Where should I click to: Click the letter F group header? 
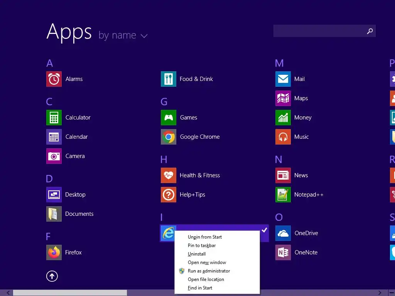[x=48, y=237]
